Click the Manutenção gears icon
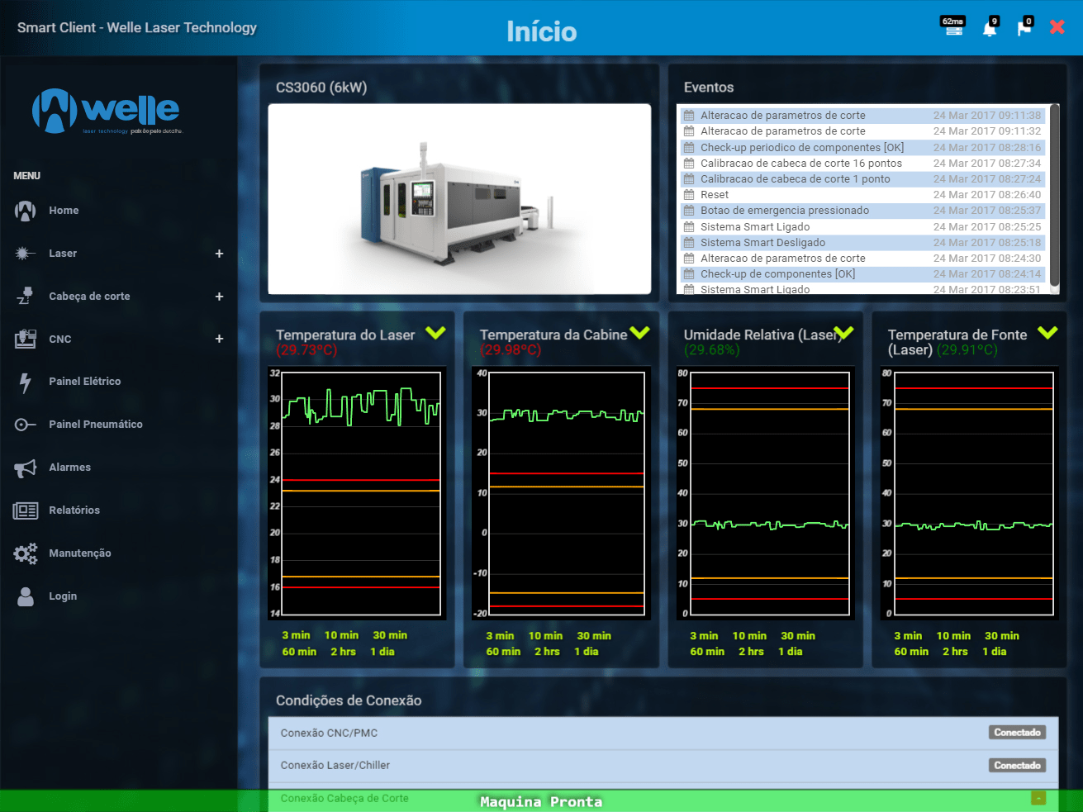This screenshot has height=812, width=1083. pos(26,553)
